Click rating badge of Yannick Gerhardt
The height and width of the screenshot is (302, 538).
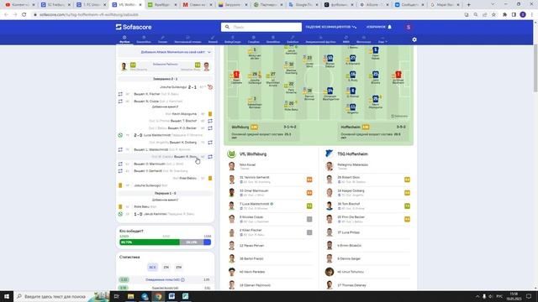coord(309,180)
